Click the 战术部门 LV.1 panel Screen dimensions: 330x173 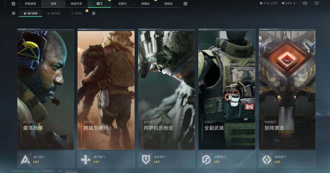tap(166, 160)
